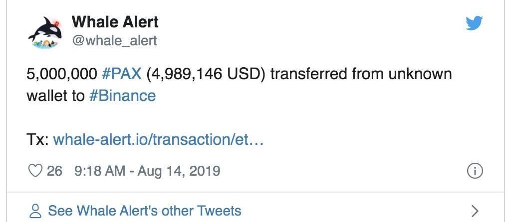The width and height of the screenshot is (509, 222).
Task: Click the person icon beside See Whale Alert's
Action: (35, 211)
